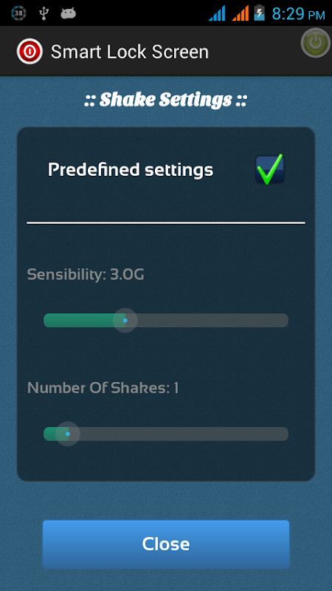Image resolution: width=332 pixels, height=591 pixels.
Task: Tap the Number Of Shakes: 1 label
Action: (103, 388)
